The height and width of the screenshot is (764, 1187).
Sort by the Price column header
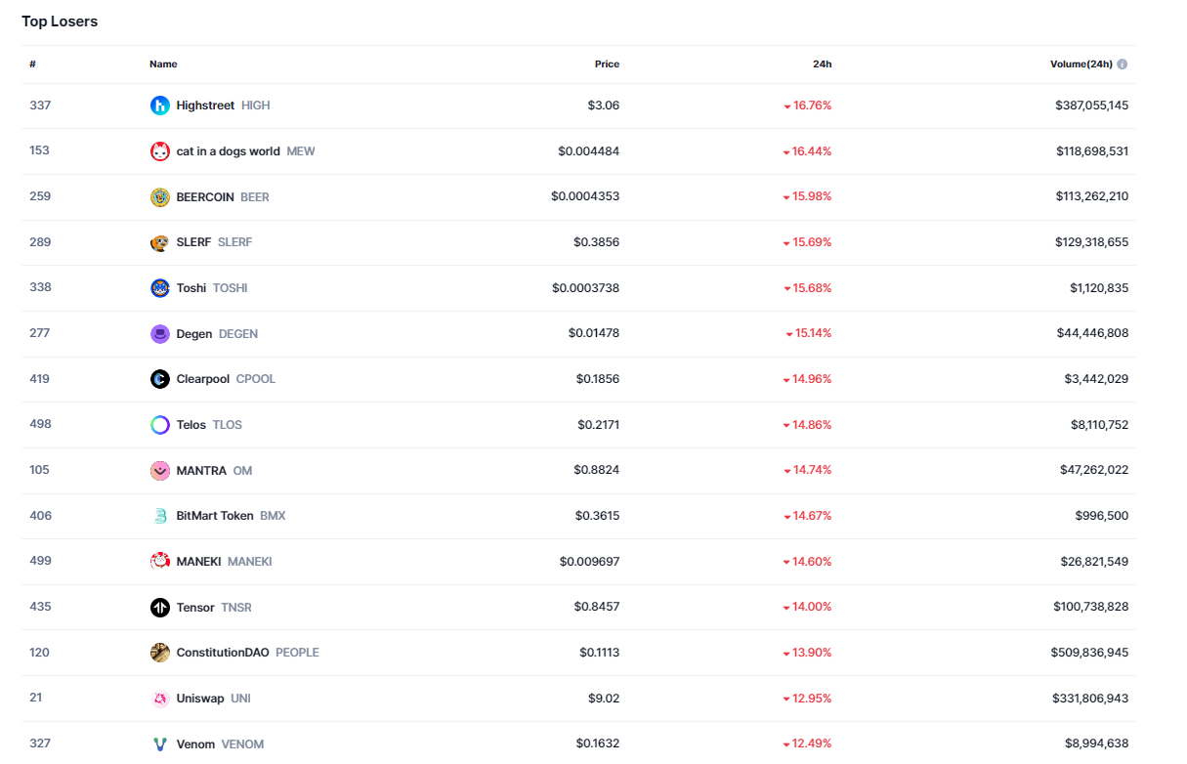click(x=607, y=64)
